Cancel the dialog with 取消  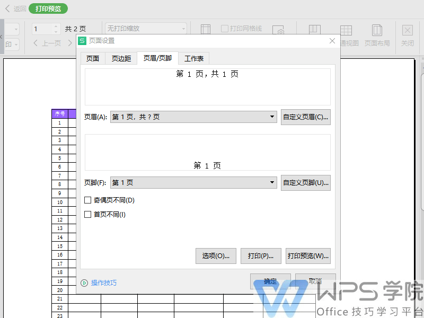315,281
